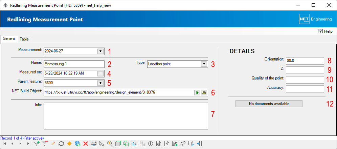Click the dotted arrows trace icon
This screenshot has width=337, height=149.
[x=183, y=144]
